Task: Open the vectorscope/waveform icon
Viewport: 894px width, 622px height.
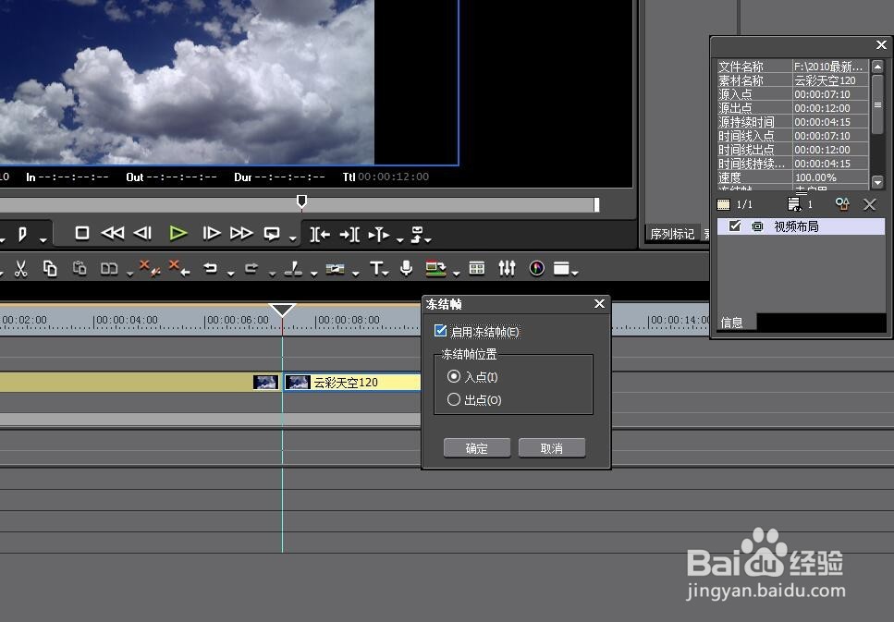Action: (x=536, y=268)
